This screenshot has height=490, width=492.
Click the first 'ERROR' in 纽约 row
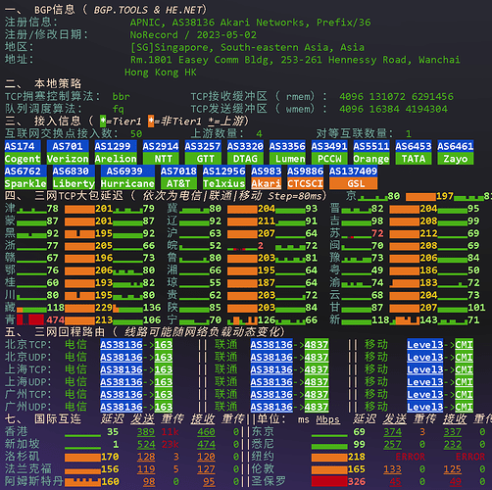411,457
